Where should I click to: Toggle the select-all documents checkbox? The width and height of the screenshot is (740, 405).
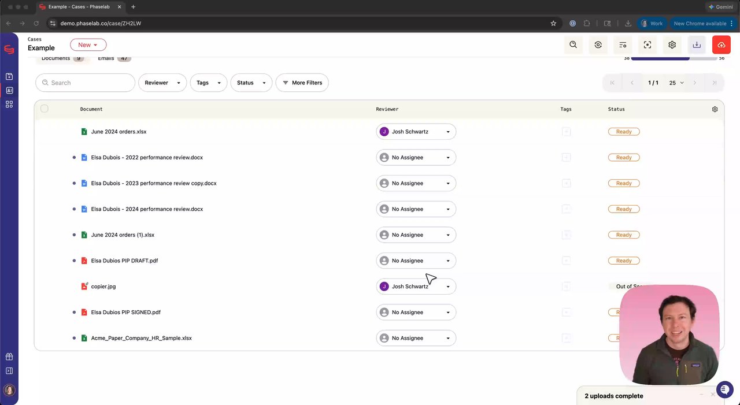(x=45, y=109)
